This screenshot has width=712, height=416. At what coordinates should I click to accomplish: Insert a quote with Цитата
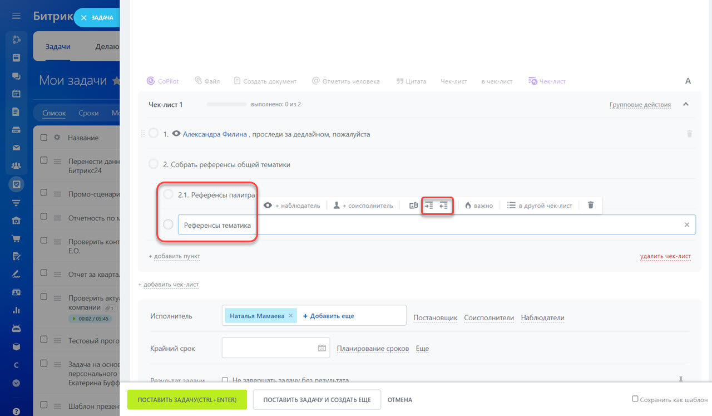click(411, 81)
